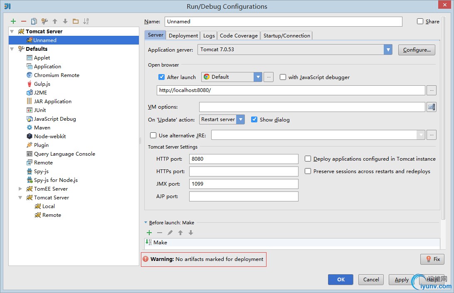This screenshot has width=454, height=293.
Task: Expand the TomEE Server node
Action: 20,189
